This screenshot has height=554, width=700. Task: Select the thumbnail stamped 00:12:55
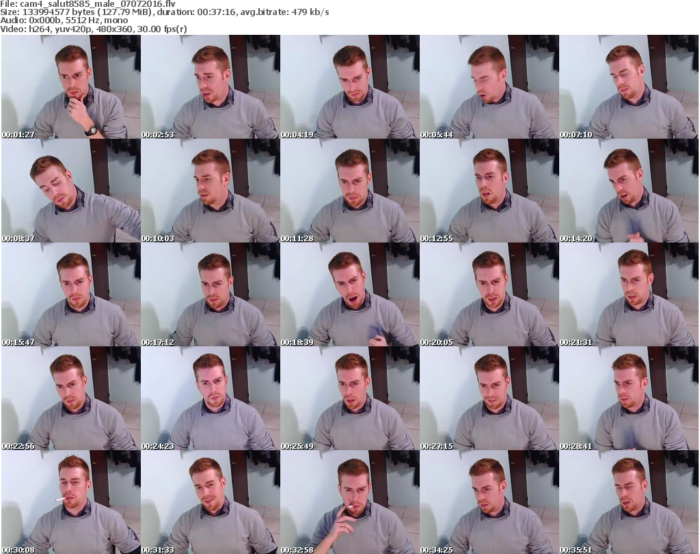click(489, 191)
